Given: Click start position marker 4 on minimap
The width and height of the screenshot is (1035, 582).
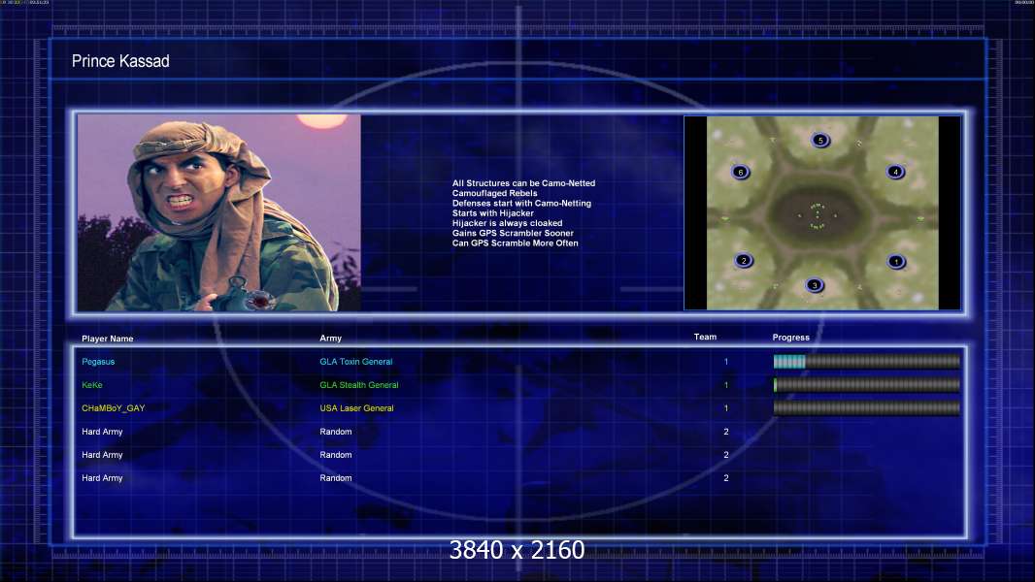Looking at the screenshot, I should pyautogui.click(x=896, y=172).
